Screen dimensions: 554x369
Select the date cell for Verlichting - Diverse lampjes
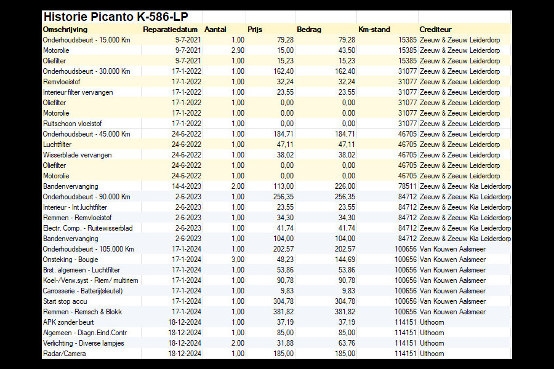coord(185,343)
